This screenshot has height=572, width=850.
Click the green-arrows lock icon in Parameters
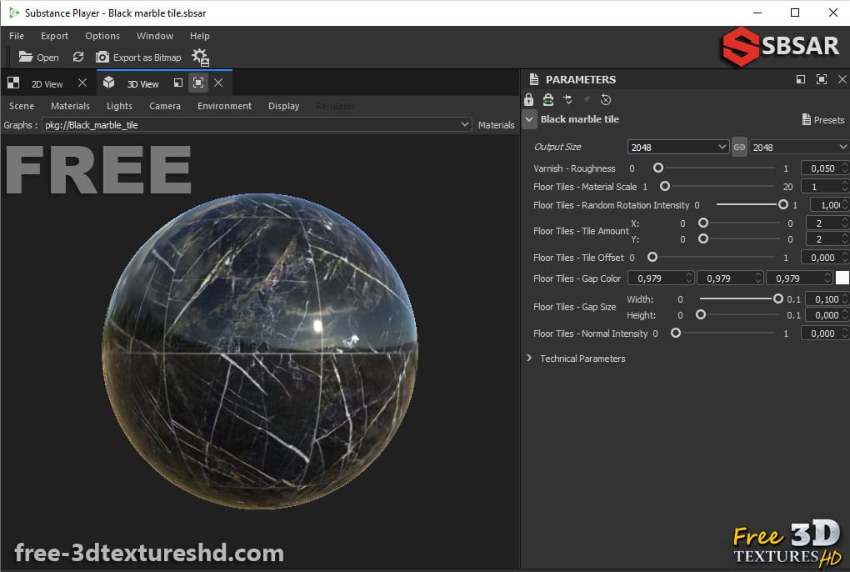pyautogui.click(x=548, y=100)
